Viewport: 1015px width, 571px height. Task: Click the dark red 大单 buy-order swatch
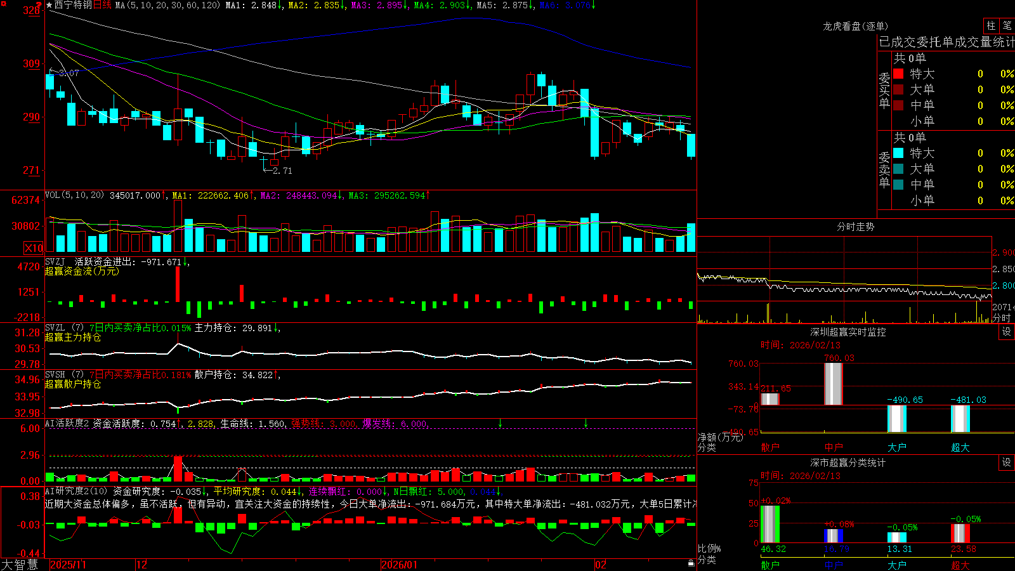(x=898, y=89)
